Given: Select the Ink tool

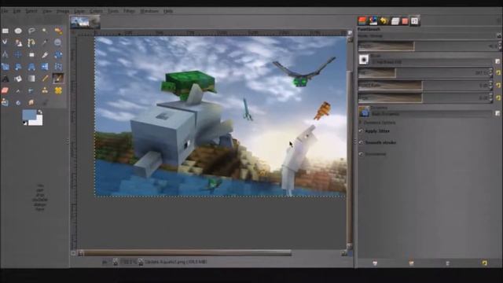Looking at the screenshot, I should pyautogui.click(x=31, y=91).
